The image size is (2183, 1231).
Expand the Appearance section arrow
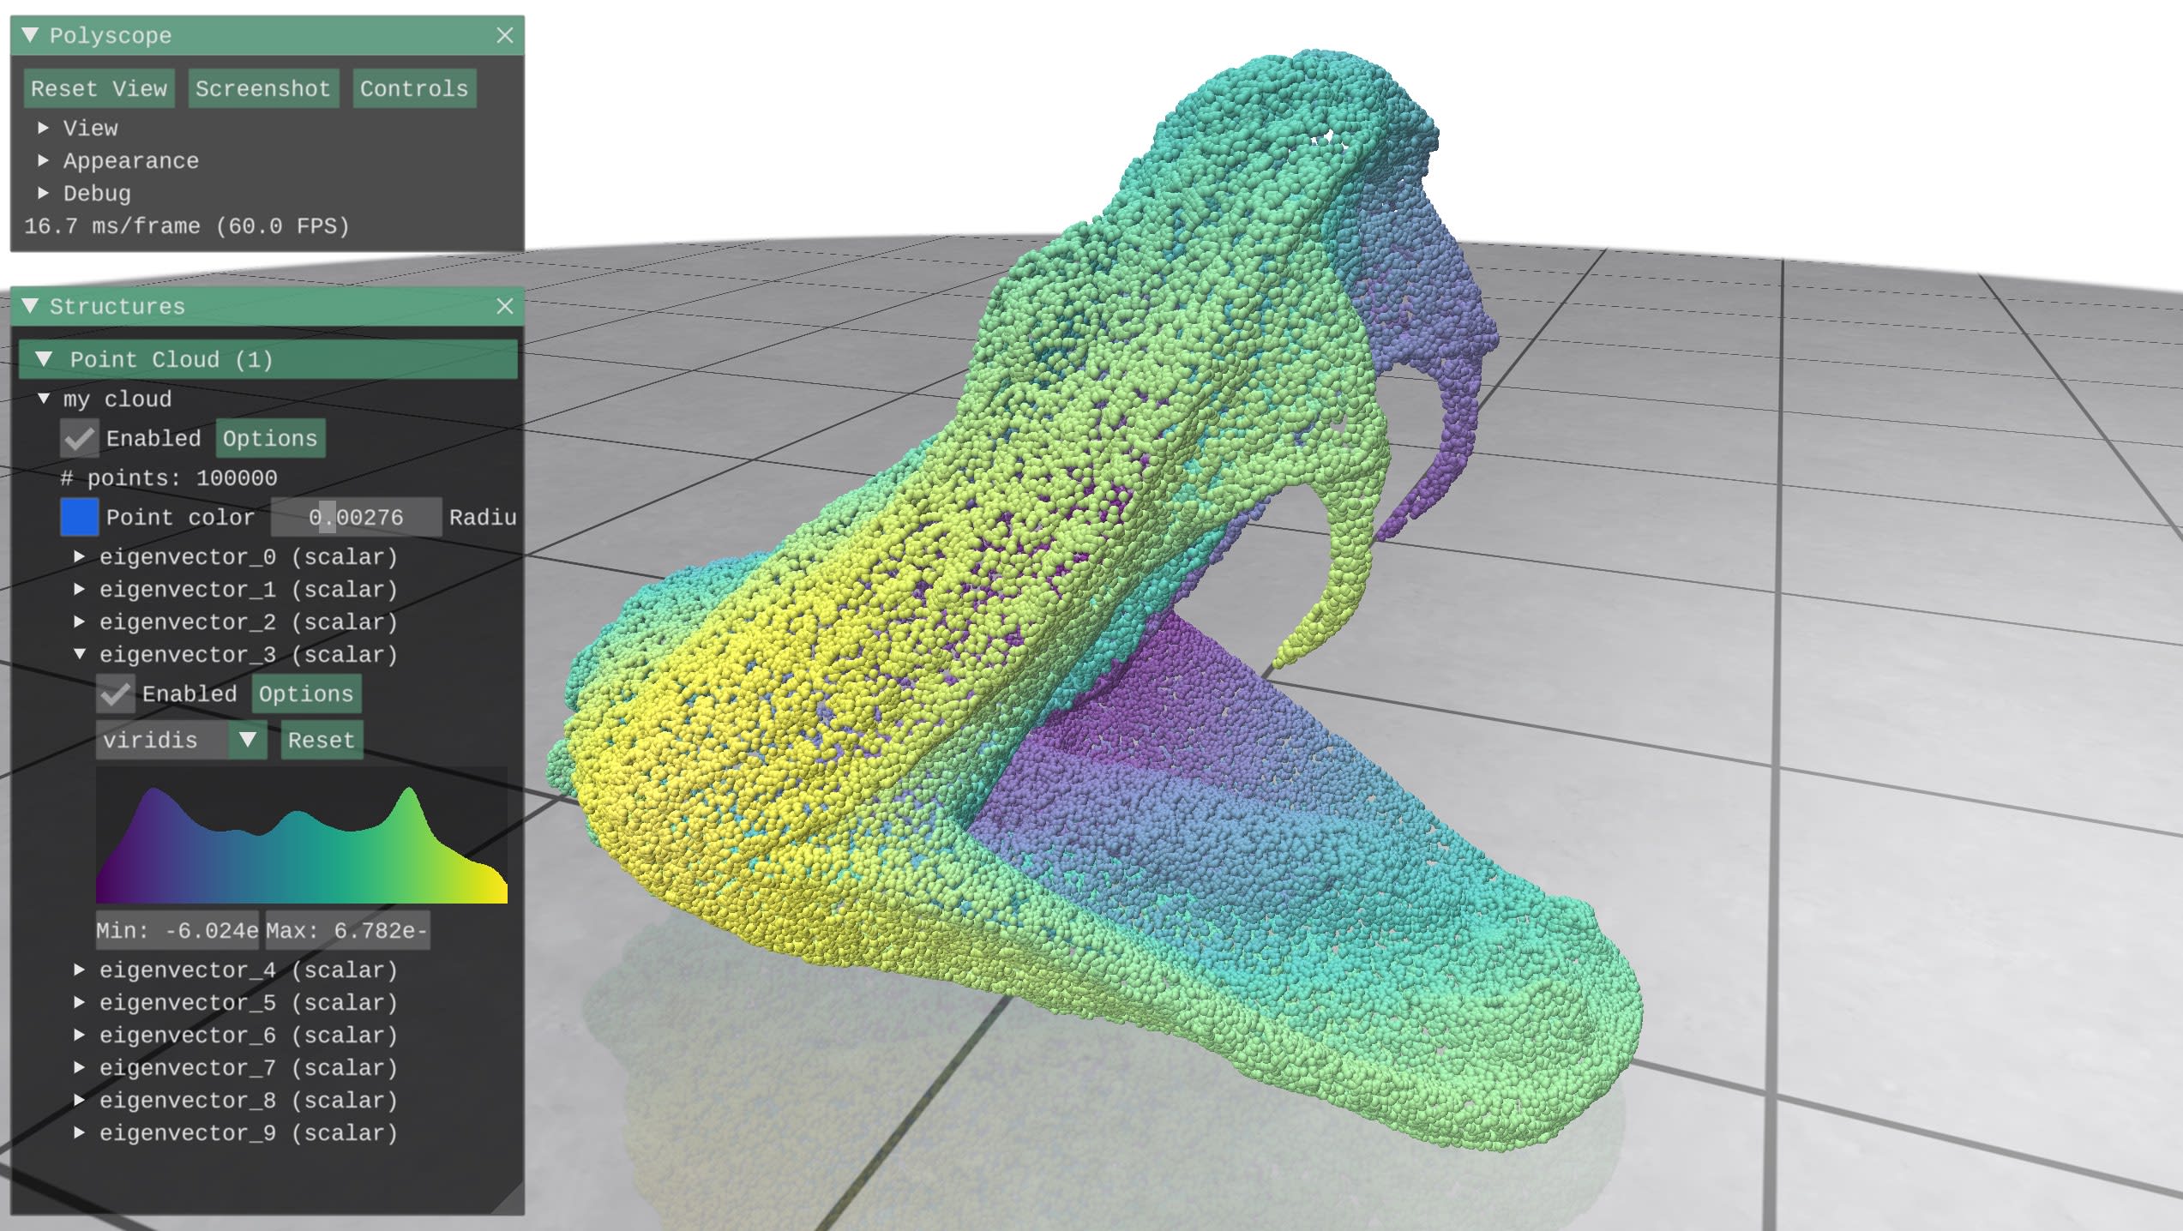(x=43, y=160)
